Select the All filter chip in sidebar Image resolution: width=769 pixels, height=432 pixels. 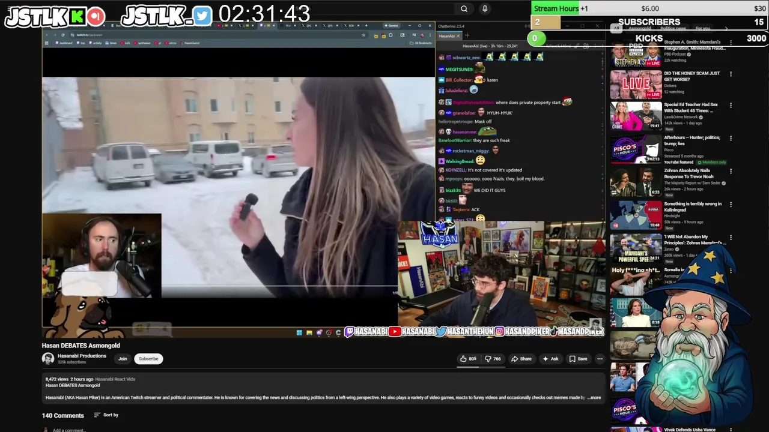[x=616, y=28]
